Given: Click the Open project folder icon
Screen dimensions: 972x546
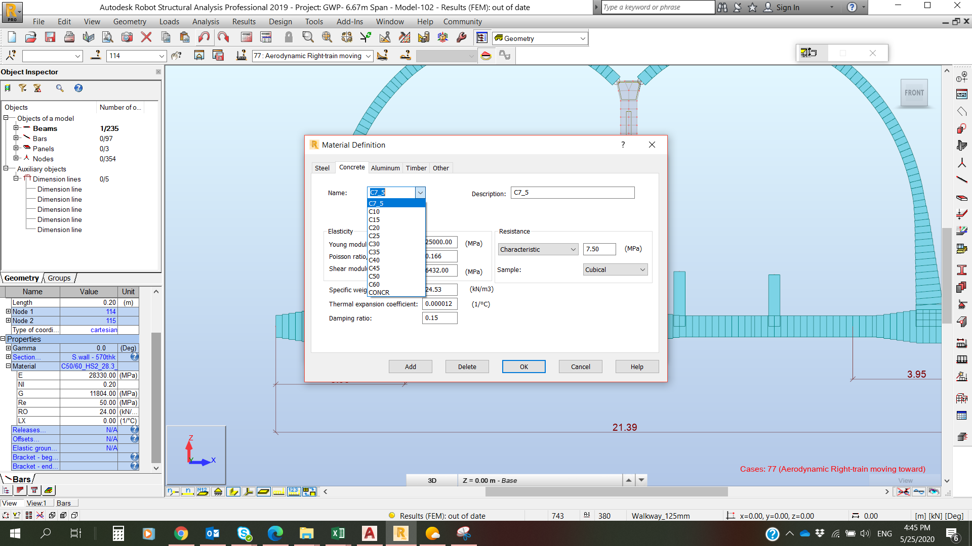Looking at the screenshot, I should [x=31, y=37].
